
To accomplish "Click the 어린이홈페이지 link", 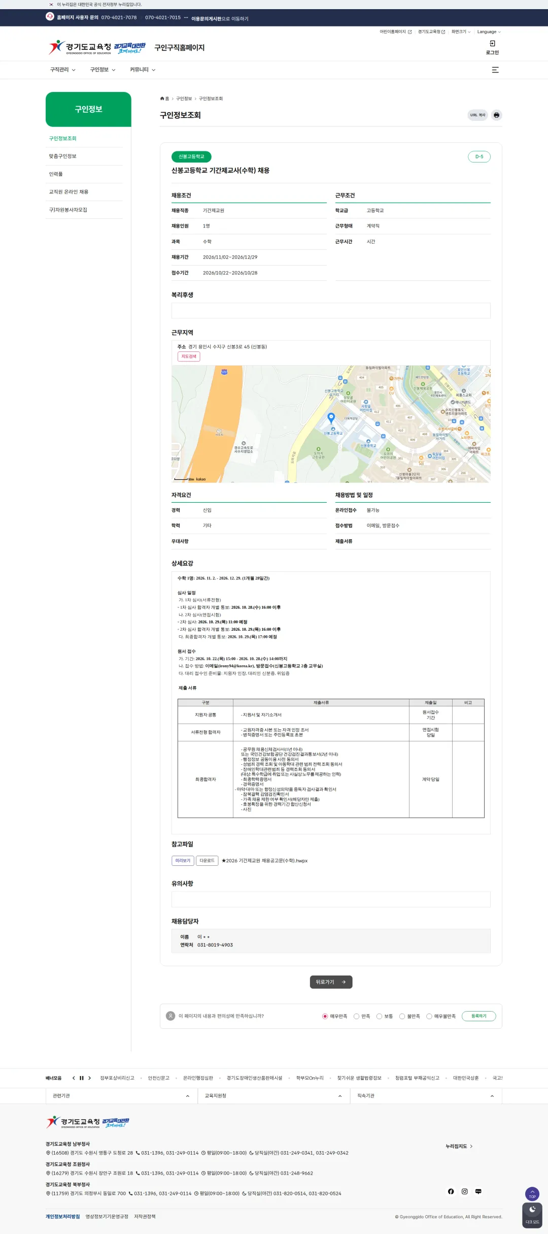I will pos(396,32).
